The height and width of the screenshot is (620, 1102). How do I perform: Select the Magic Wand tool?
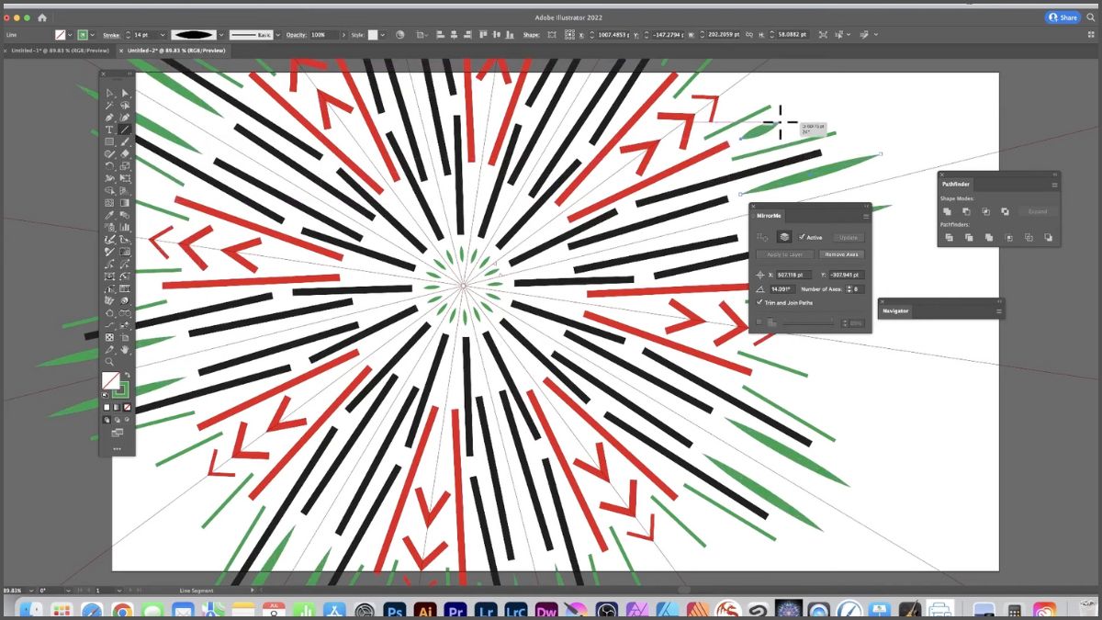[x=109, y=106]
